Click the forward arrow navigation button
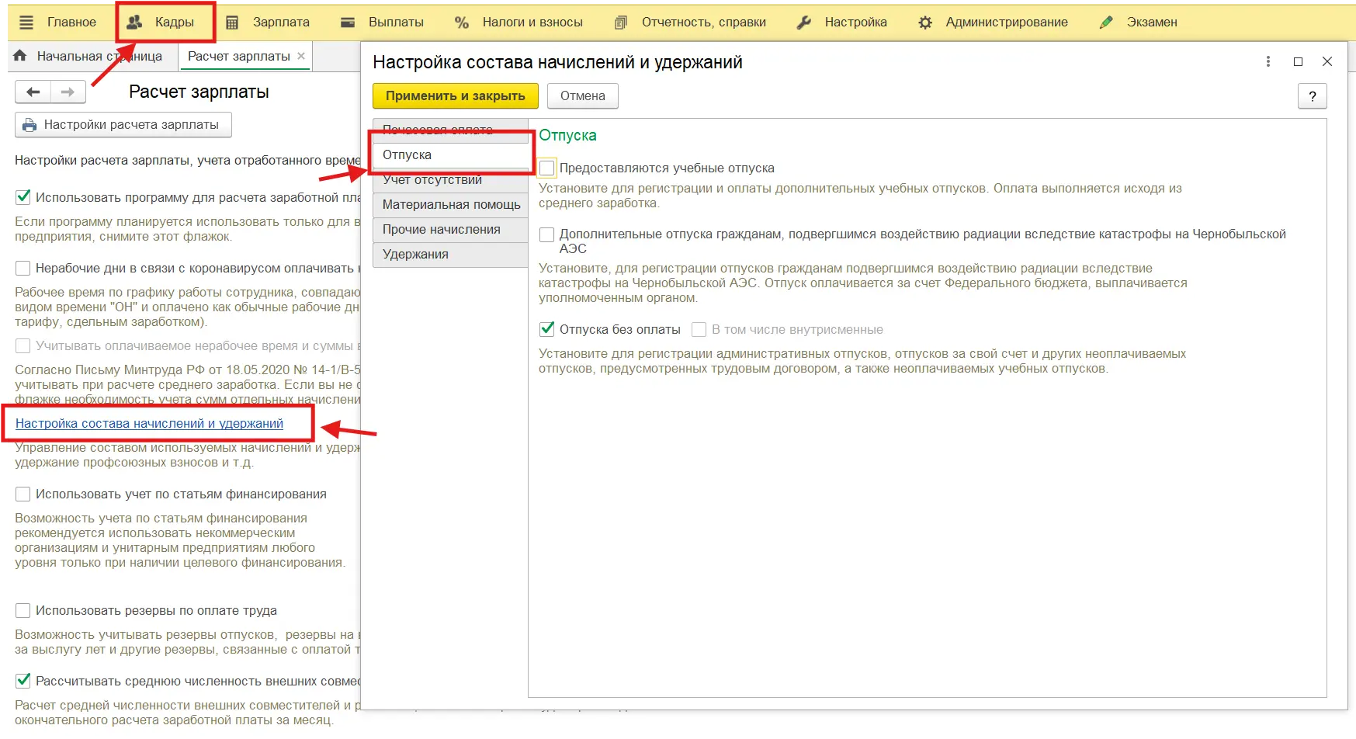This screenshot has height=739, width=1356. (68, 92)
